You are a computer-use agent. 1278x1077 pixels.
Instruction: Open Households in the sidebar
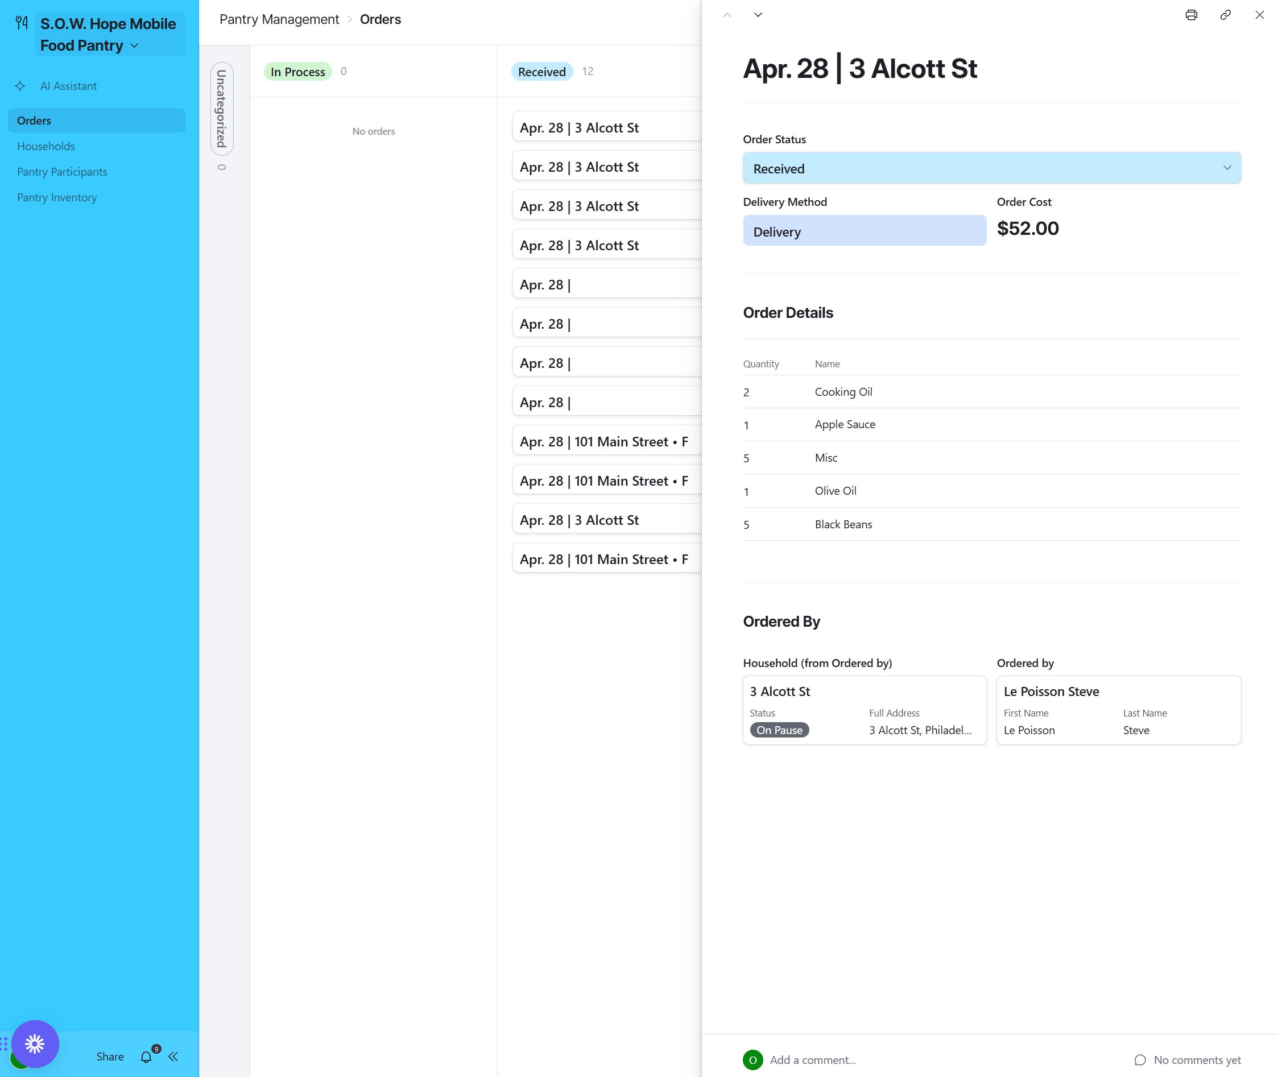pyautogui.click(x=46, y=146)
